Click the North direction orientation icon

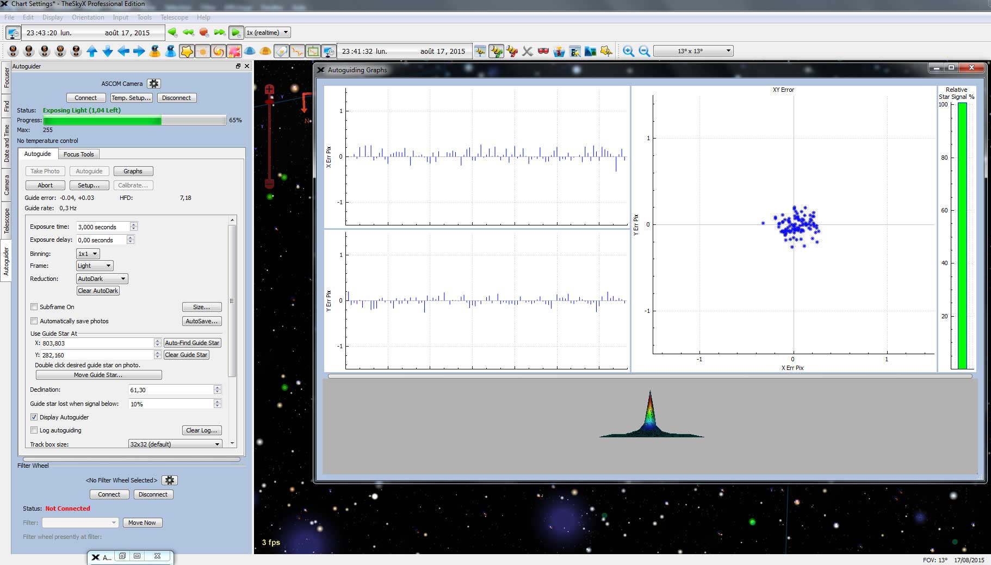click(x=13, y=51)
